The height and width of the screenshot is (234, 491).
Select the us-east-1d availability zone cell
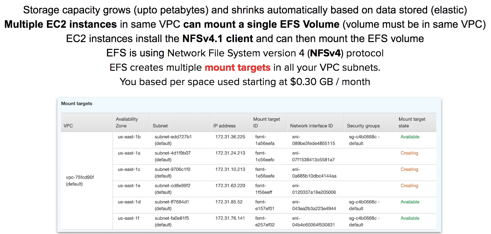(x=129, y=202)
